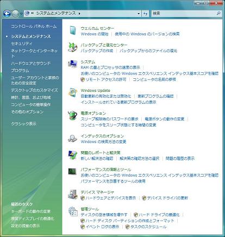Click the Device Manager (デバイス マネージャ) icon
Image resolution: width=225 pixels, height=237 pixels.
[x=73, y=195]
